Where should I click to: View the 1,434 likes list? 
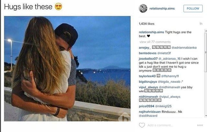(x=147, y=24)
